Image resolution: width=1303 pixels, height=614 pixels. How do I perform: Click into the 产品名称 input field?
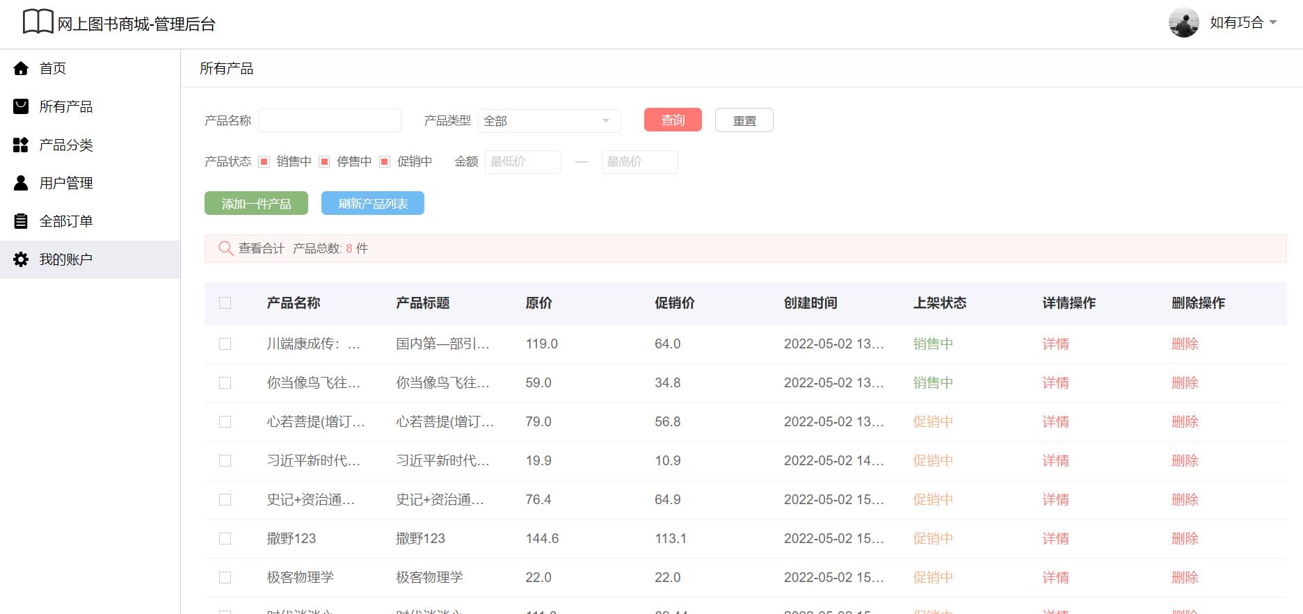click(x=330, y=120)
